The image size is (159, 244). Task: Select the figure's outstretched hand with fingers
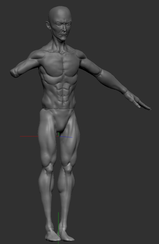point(138,100)
